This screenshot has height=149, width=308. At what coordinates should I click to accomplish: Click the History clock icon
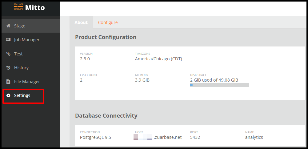click(x=8, y=68)
